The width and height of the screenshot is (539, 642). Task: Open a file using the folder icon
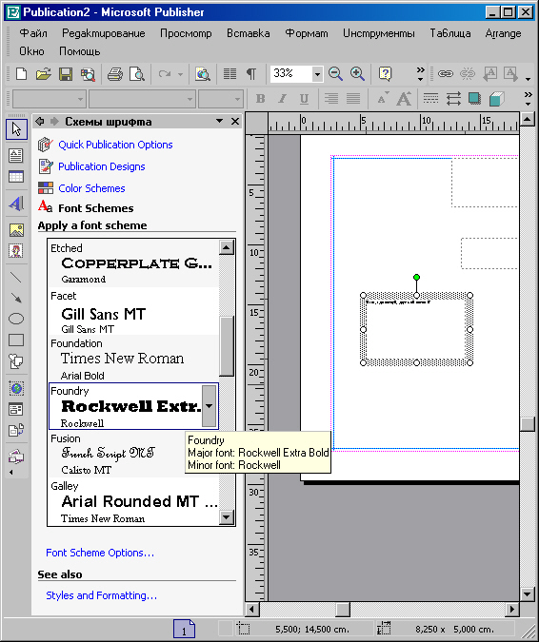coord(44,74)
